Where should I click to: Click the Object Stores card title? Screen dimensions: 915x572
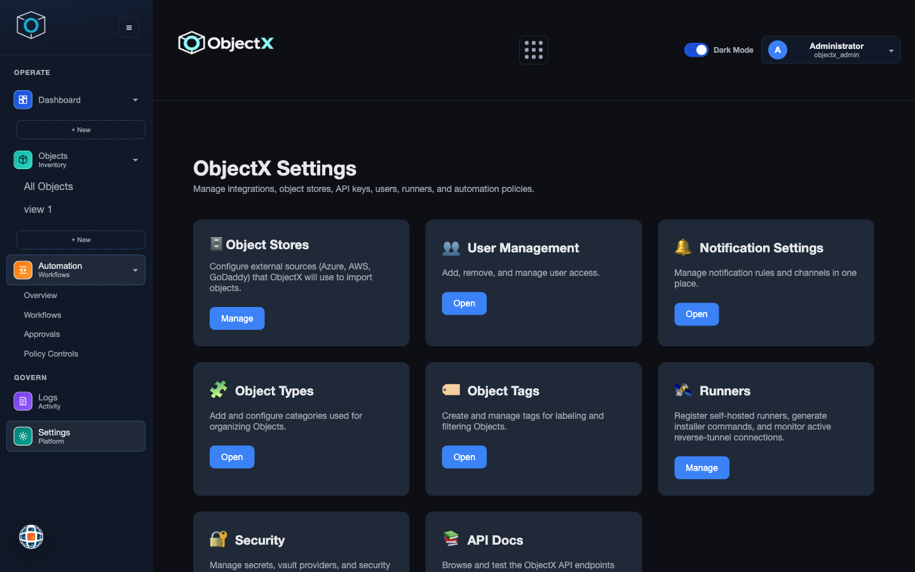[x=268, y=245]
